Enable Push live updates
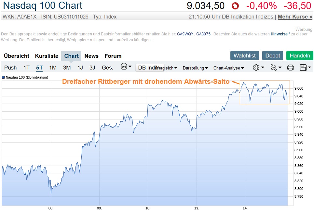 10,68
